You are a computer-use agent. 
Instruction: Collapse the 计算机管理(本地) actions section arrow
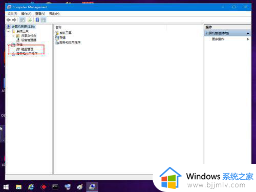tap(248, 33)
